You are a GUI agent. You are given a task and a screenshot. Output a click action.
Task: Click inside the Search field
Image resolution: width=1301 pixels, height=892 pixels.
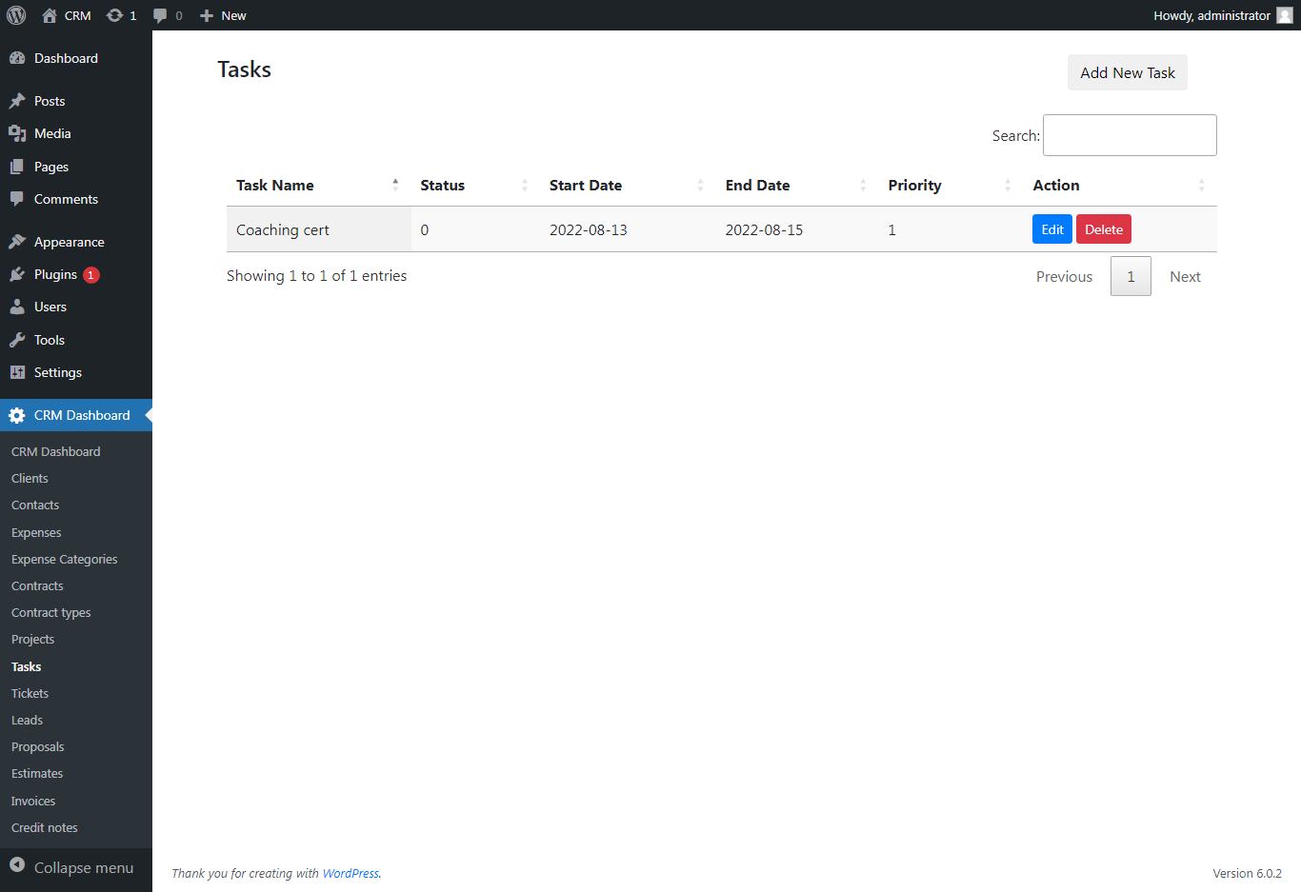[1130, 134]
